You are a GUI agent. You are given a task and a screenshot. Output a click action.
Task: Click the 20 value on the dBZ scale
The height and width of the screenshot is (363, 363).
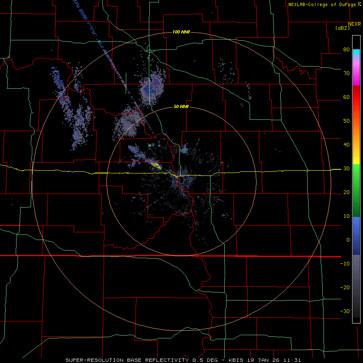coord(346,192)
